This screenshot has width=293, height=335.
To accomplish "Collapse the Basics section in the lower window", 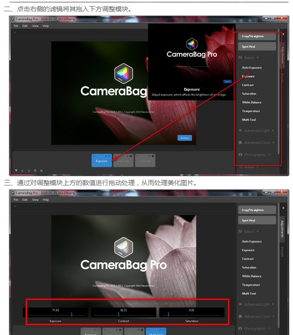I will pos(258,231).
